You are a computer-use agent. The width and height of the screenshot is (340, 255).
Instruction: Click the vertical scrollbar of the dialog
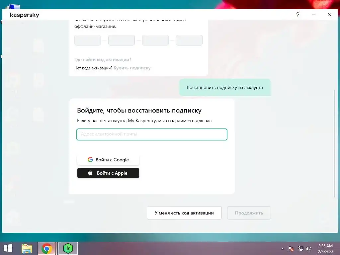coord(334,143)
